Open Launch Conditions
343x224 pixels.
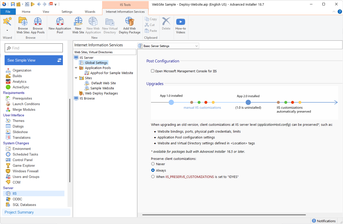[26, 104]
